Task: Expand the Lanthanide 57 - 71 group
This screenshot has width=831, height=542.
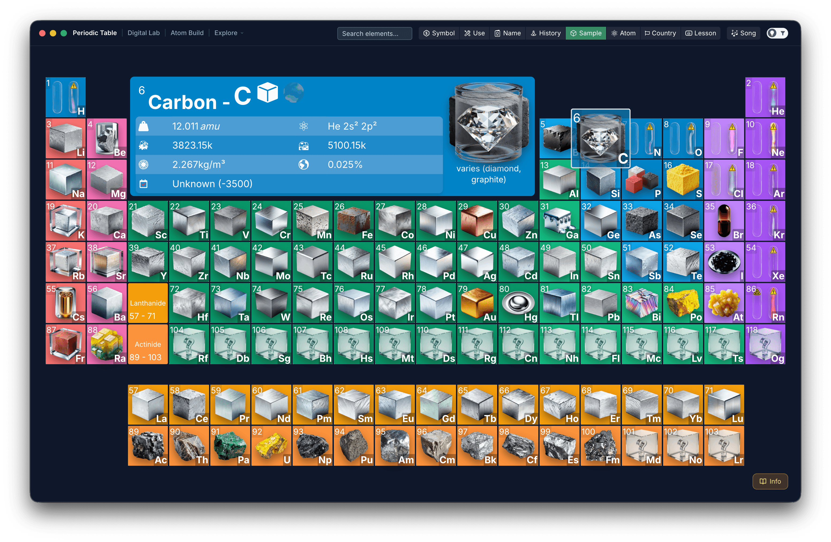Action: click(148, 303)
